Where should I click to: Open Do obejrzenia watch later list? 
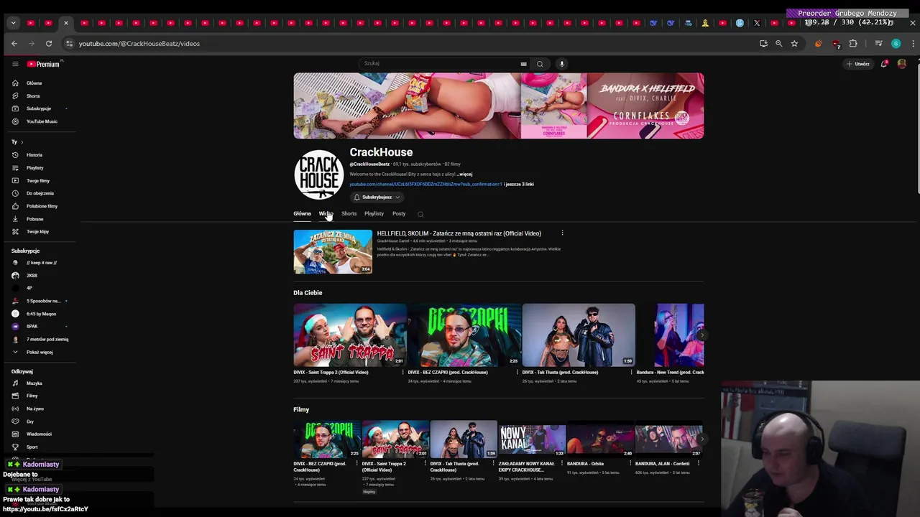coord(40,193)
